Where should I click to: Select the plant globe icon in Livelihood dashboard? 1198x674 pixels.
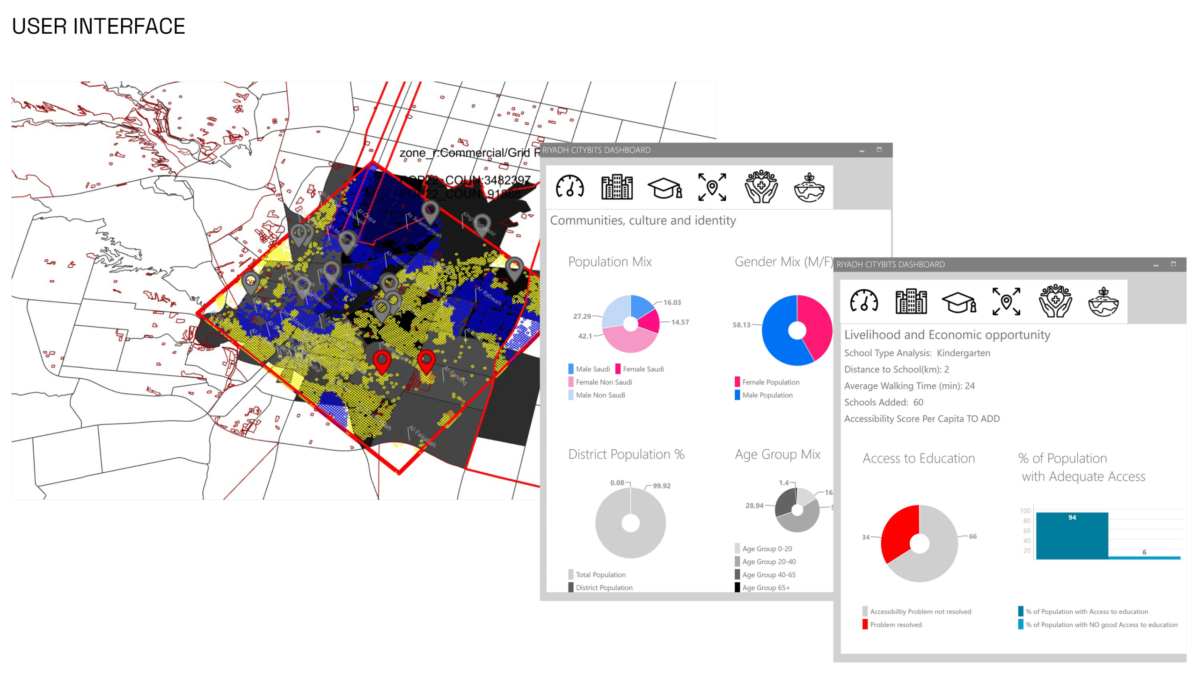pyautogui.click(x=1103, y=301)
